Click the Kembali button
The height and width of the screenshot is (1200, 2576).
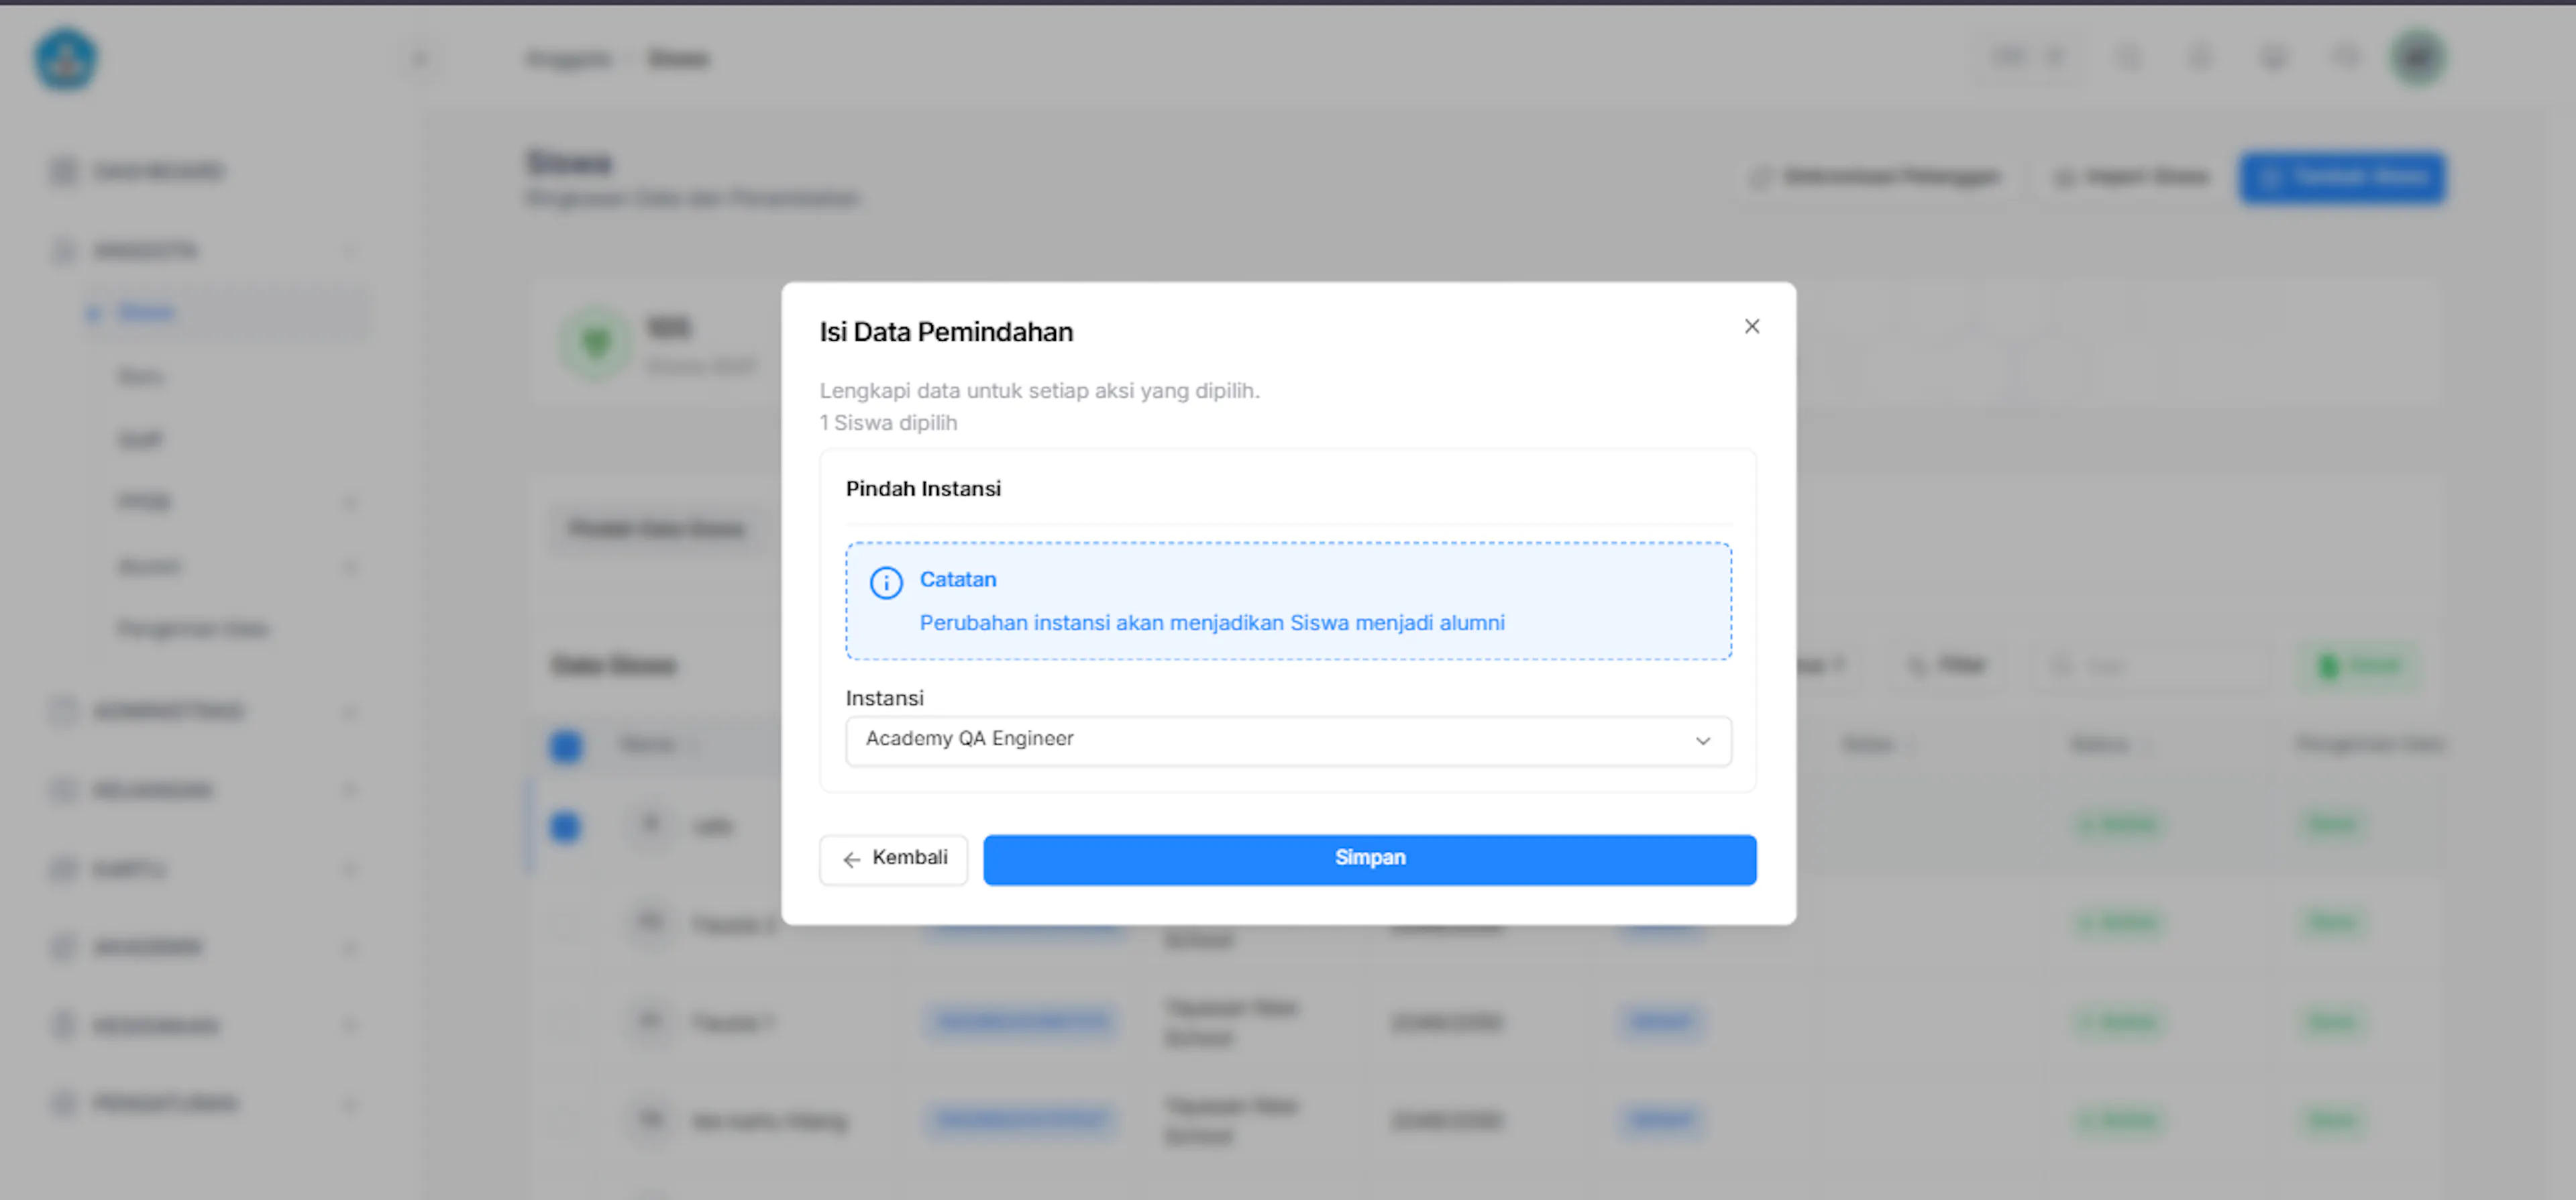893,859
